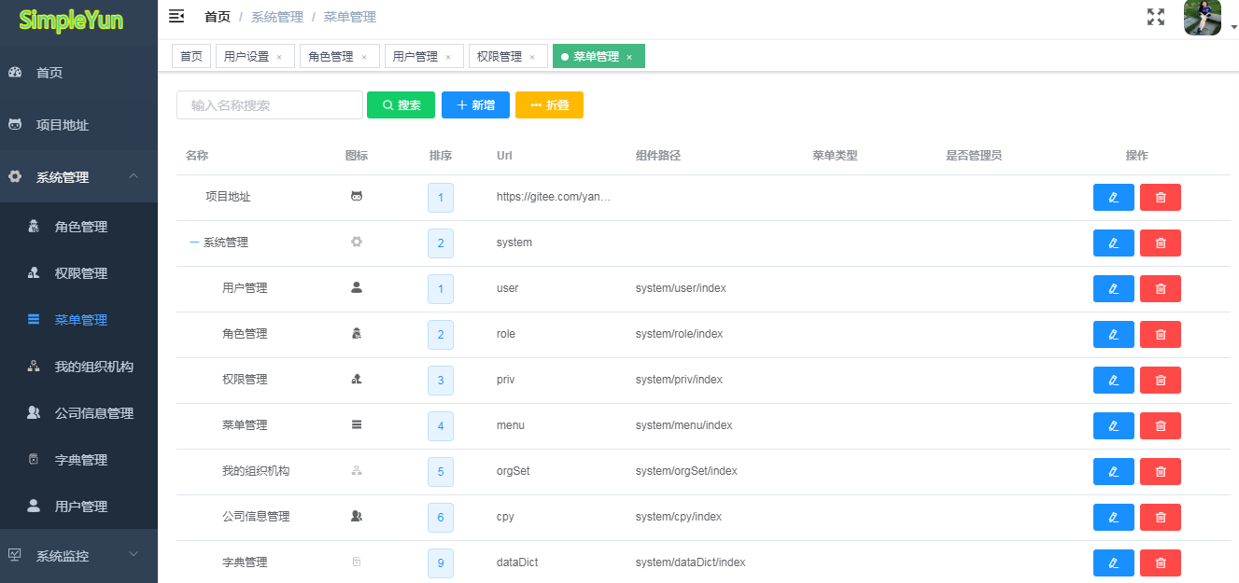Edit the role row
Image resolution: width=1239 pixels, height=583 pixels.
click(x=1114, y=334)
